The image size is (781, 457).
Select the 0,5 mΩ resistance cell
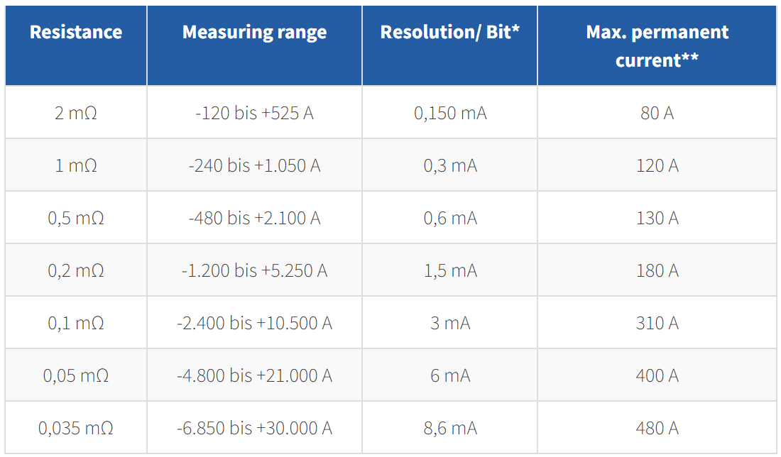[76, 218]
